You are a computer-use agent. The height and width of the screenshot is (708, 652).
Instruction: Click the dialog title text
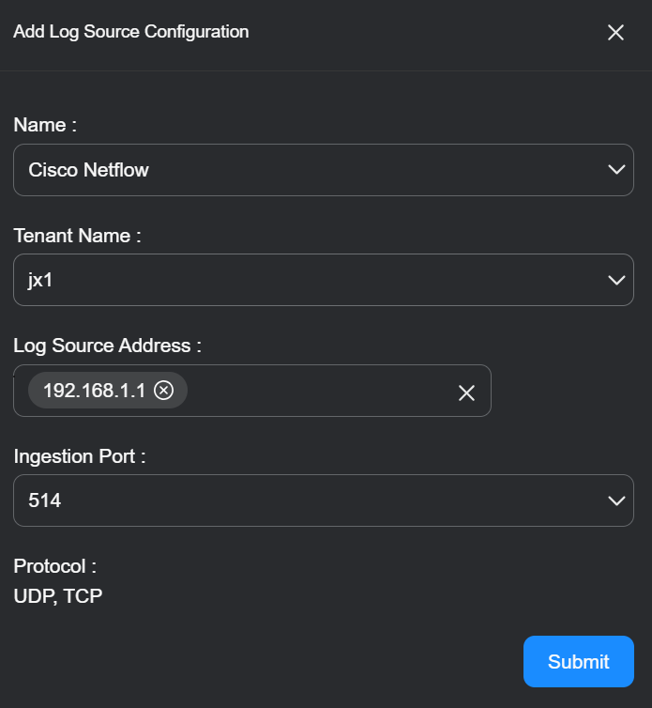tap(131, 32)
